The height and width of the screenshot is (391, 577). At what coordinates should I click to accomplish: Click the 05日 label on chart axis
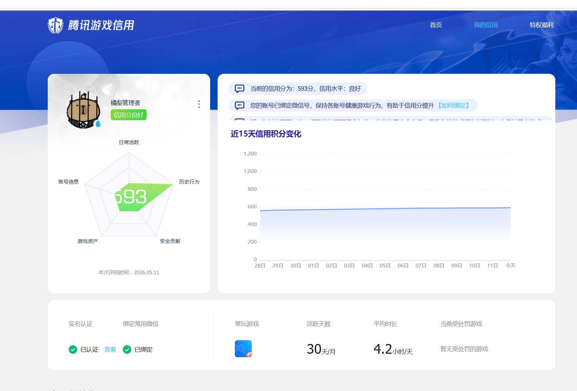click(385, 266)
